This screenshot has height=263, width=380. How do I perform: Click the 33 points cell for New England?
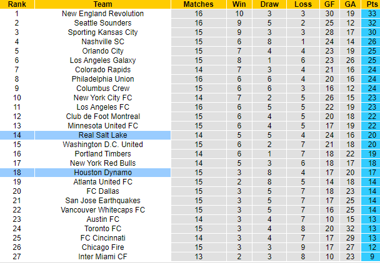coord(371,13)
